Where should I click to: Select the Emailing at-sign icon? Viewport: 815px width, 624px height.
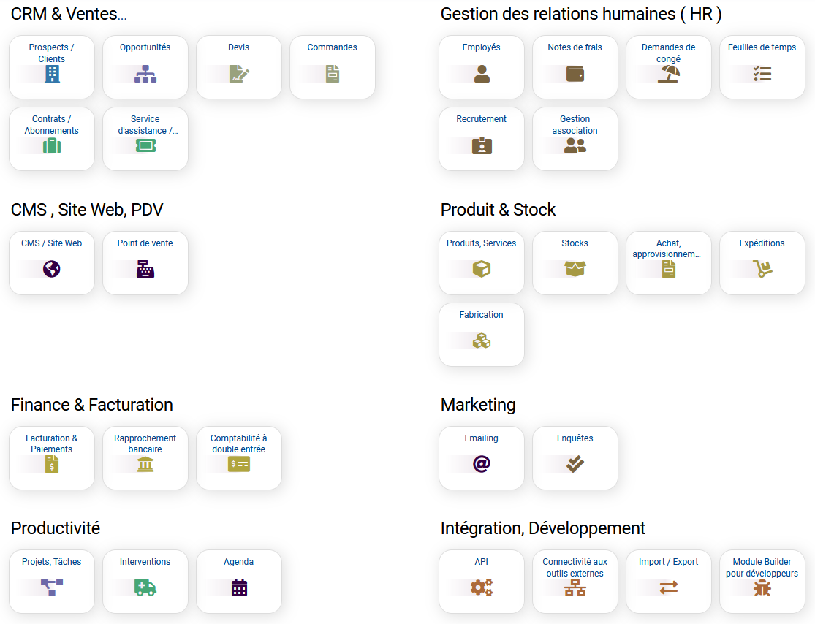click(482, 464)
